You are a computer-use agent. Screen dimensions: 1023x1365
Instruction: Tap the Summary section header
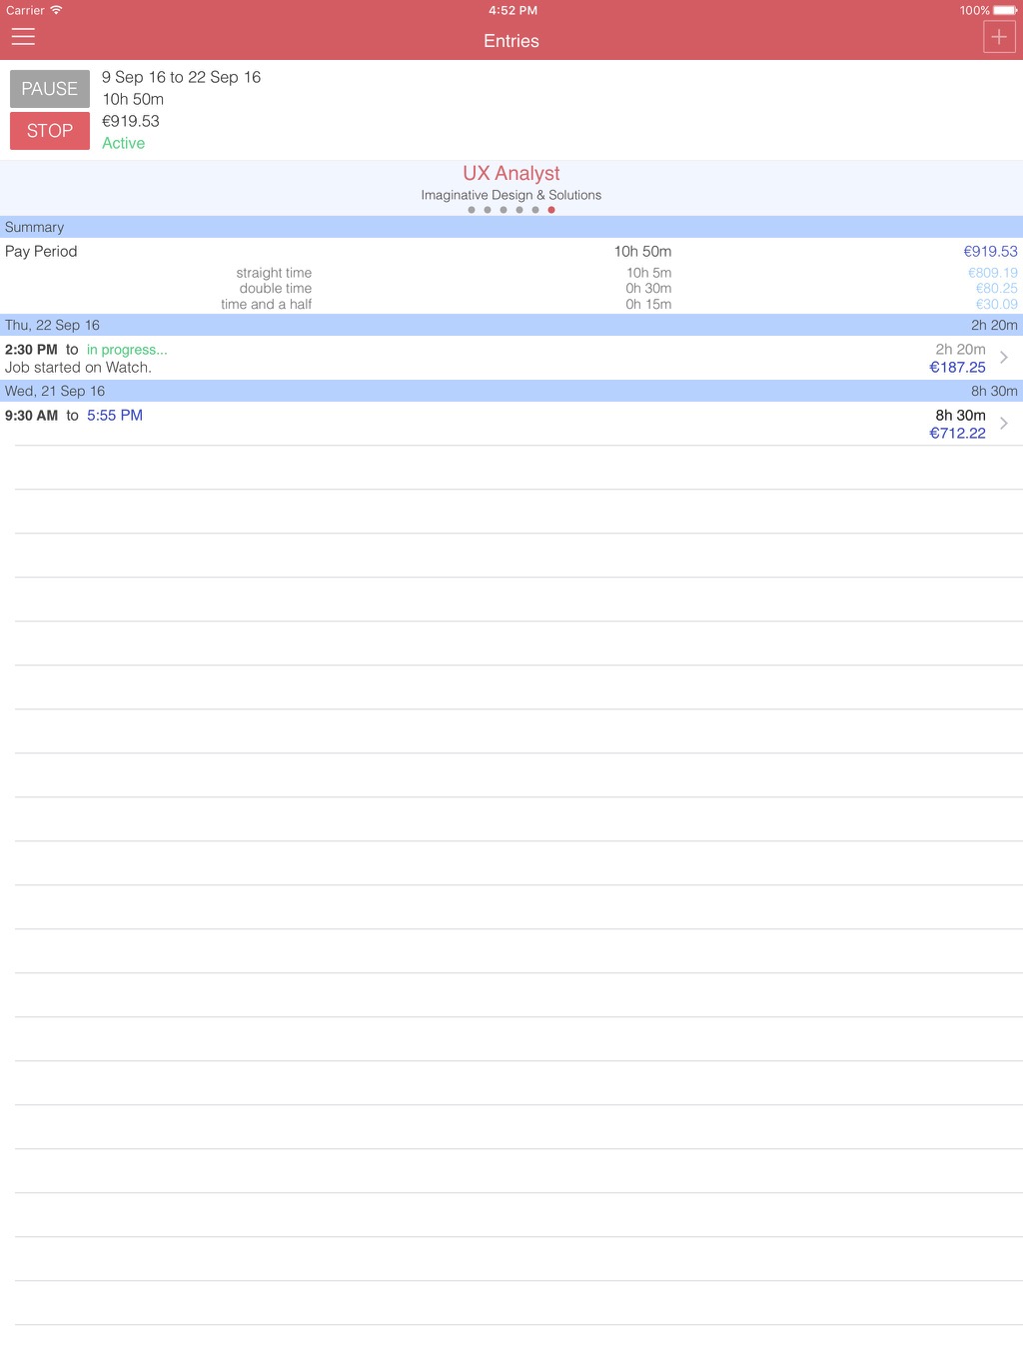coord(511,227)
